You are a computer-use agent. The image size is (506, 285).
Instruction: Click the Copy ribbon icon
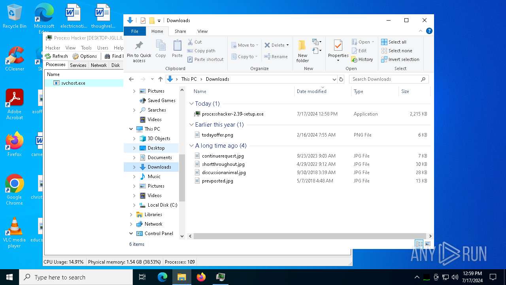pyautogui.click(x=160, y=49)
